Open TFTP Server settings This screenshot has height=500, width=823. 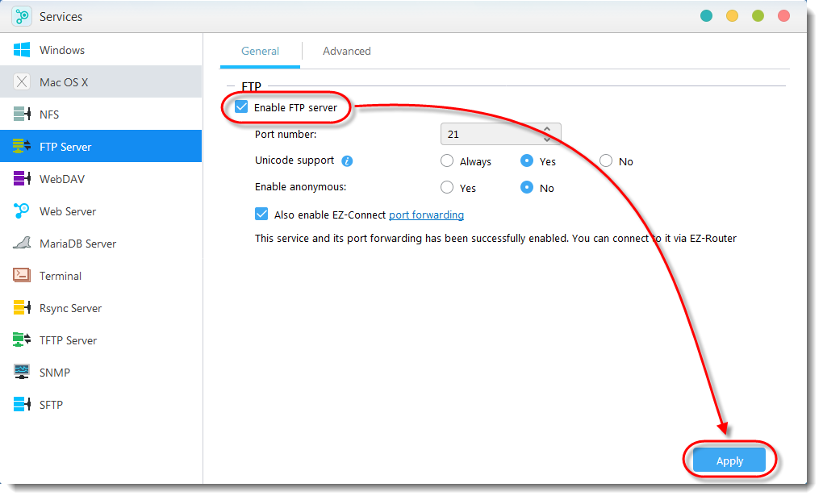pos(69,340)
